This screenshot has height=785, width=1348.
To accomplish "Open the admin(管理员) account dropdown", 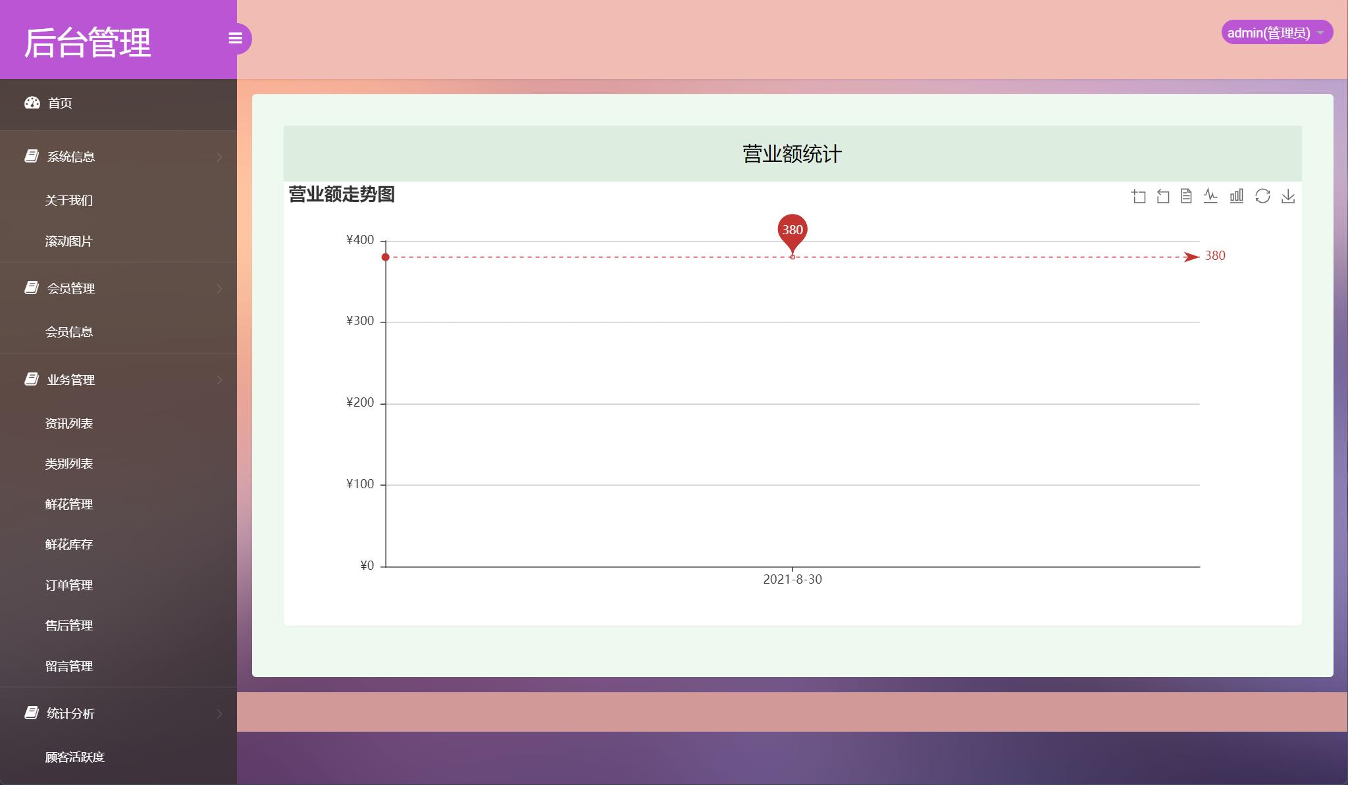I will click(1278, 32).
